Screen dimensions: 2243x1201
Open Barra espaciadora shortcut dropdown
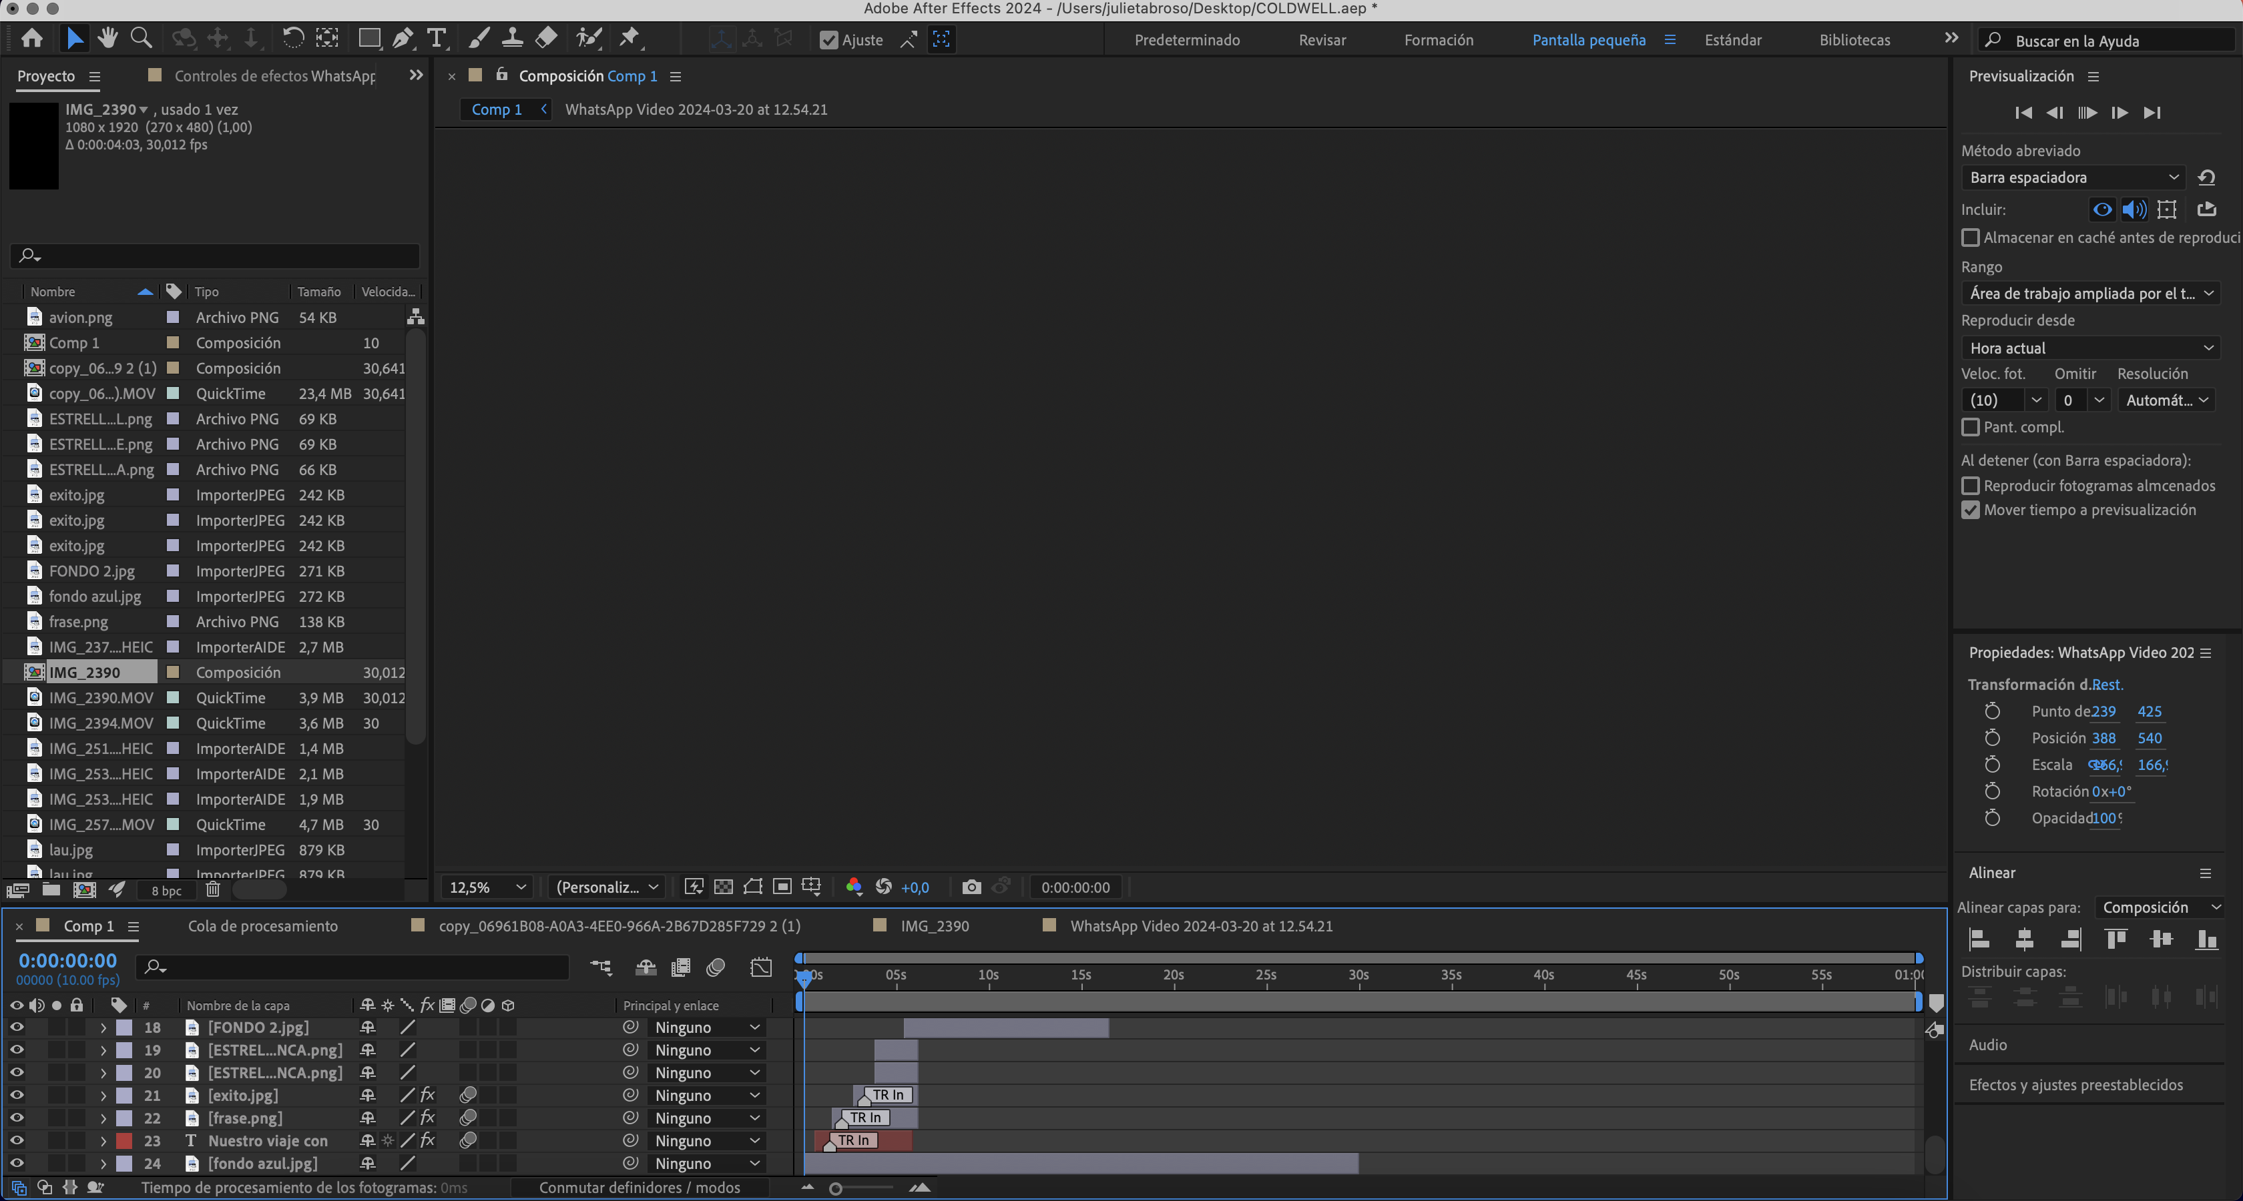[2074, 177]
